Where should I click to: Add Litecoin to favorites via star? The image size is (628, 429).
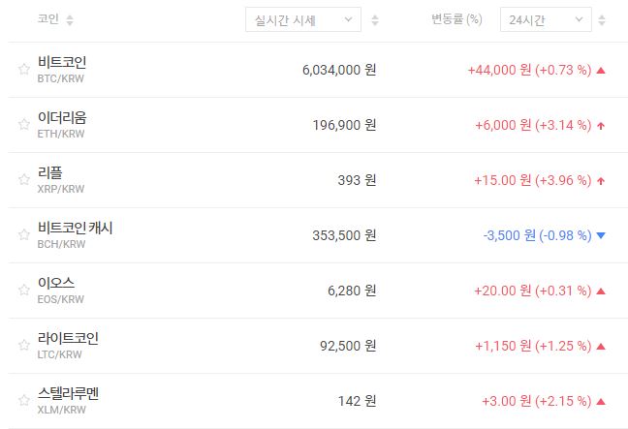click(24, 345)
